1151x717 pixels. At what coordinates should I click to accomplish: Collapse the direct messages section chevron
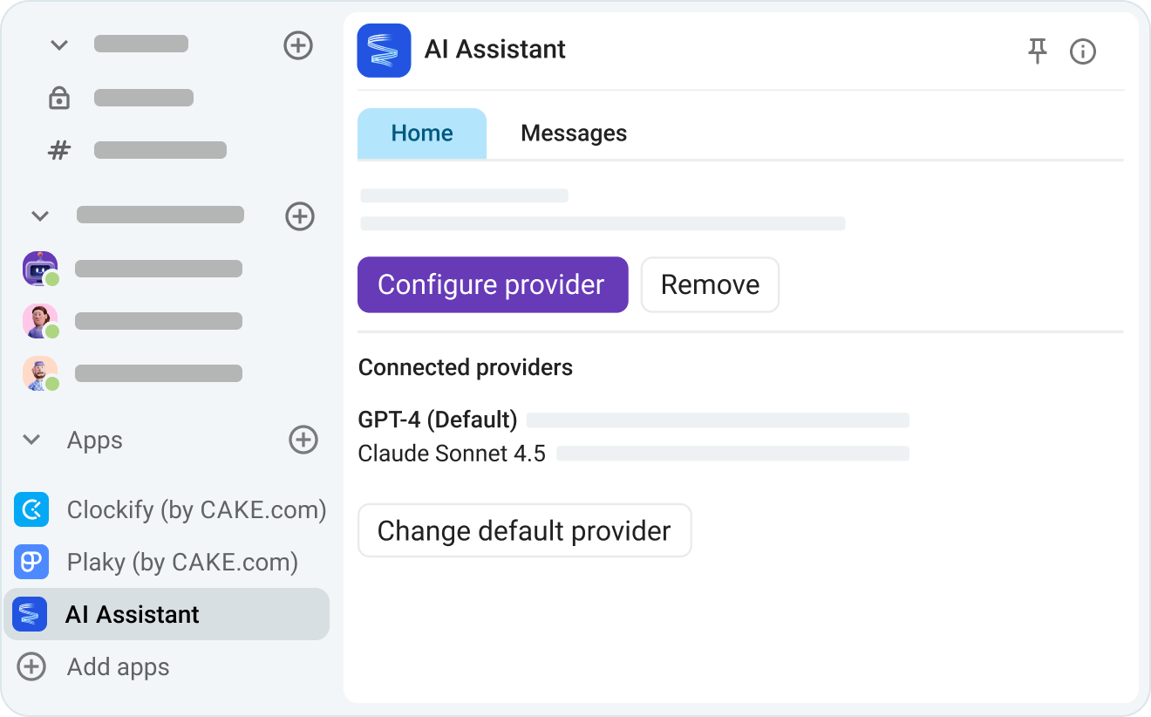click(x=40, y=215)
